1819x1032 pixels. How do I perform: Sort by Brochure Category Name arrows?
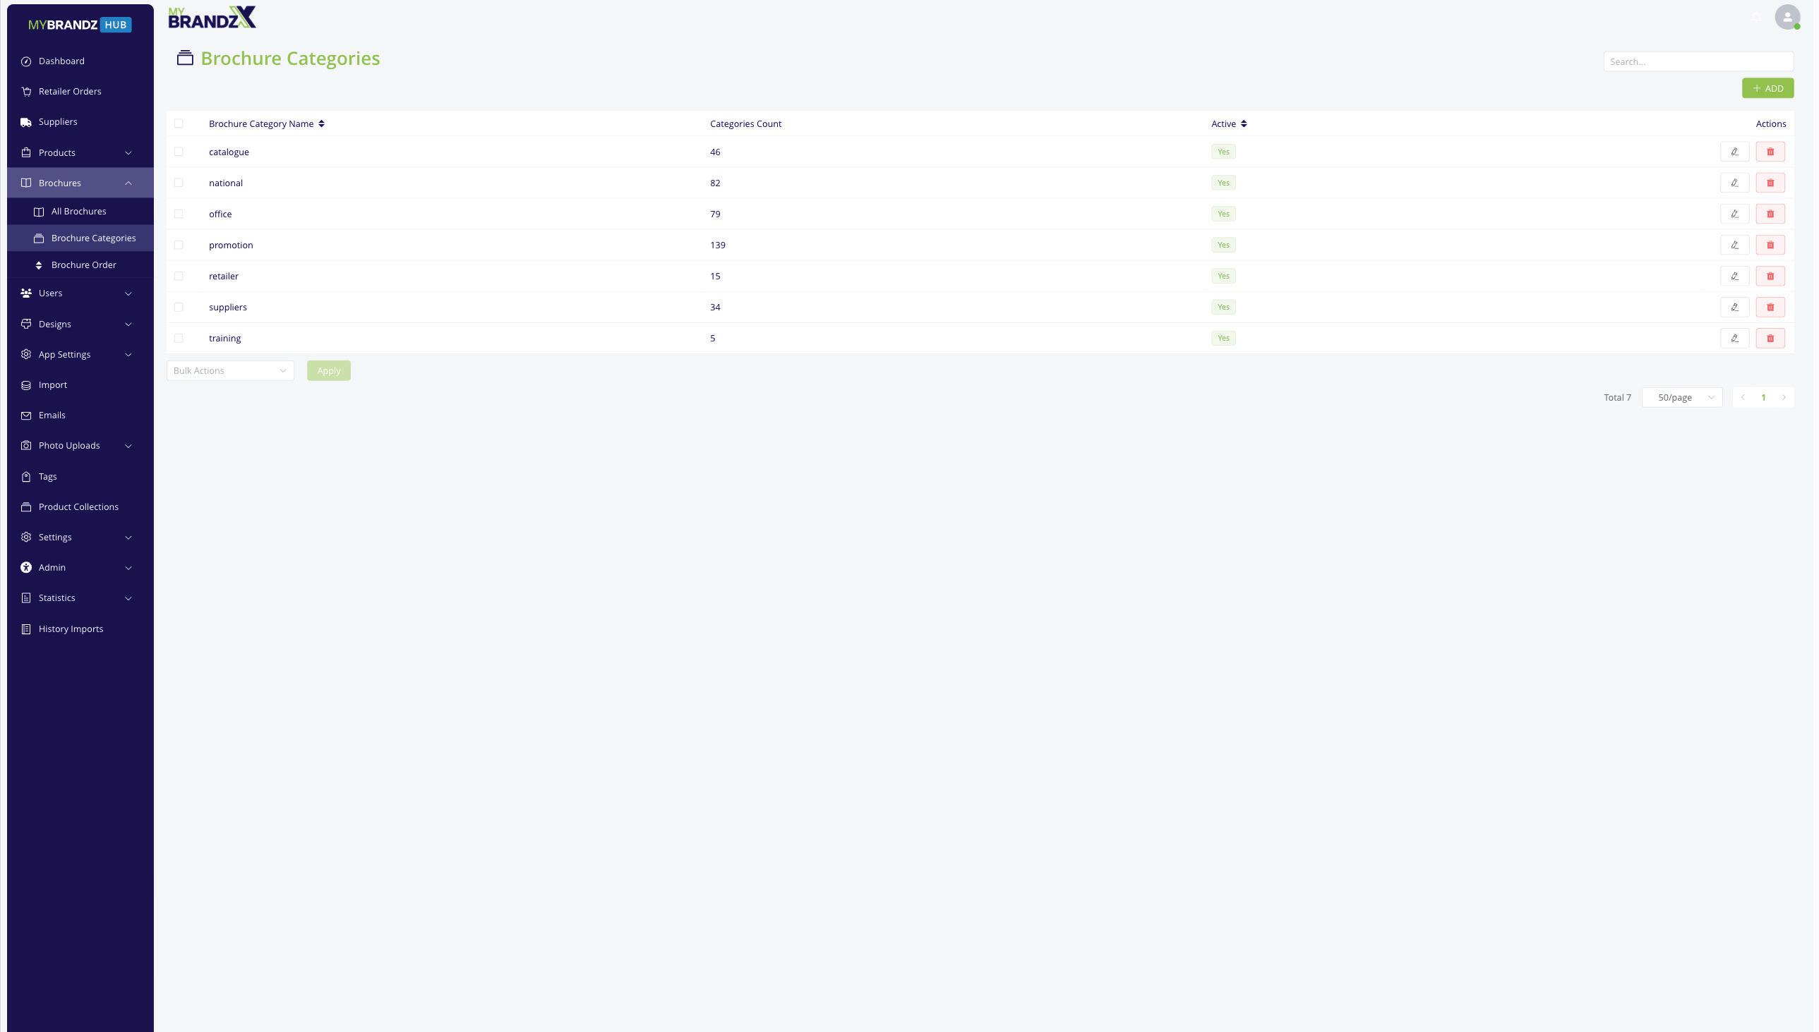(321, 124)
